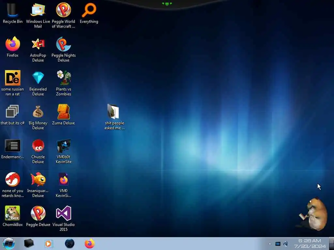
Task: Launch Chuzzle Deluxe shortcut
Action: point(38,151)
